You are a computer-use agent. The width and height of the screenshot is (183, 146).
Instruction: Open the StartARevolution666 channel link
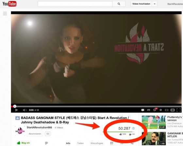pyautogui.click(x=39, y=127)
